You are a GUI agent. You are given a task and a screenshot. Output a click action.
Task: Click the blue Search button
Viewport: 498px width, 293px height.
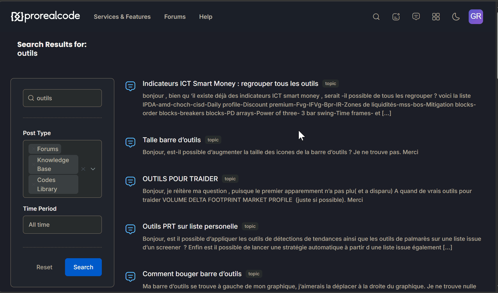pos(83,267)
